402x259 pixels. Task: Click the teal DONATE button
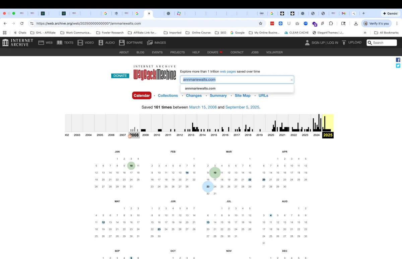(x=120, y=76)
